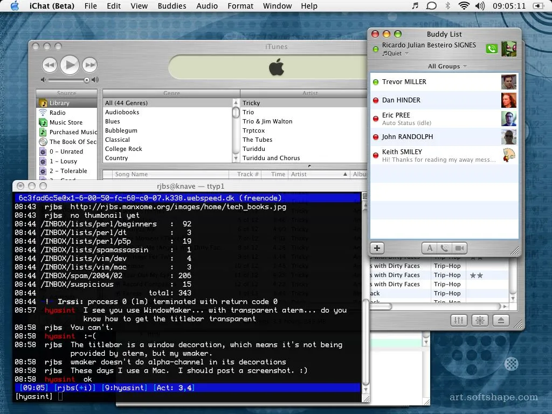
Task: Toggle Artist column sort direction
Action: (x=320, y=174)
